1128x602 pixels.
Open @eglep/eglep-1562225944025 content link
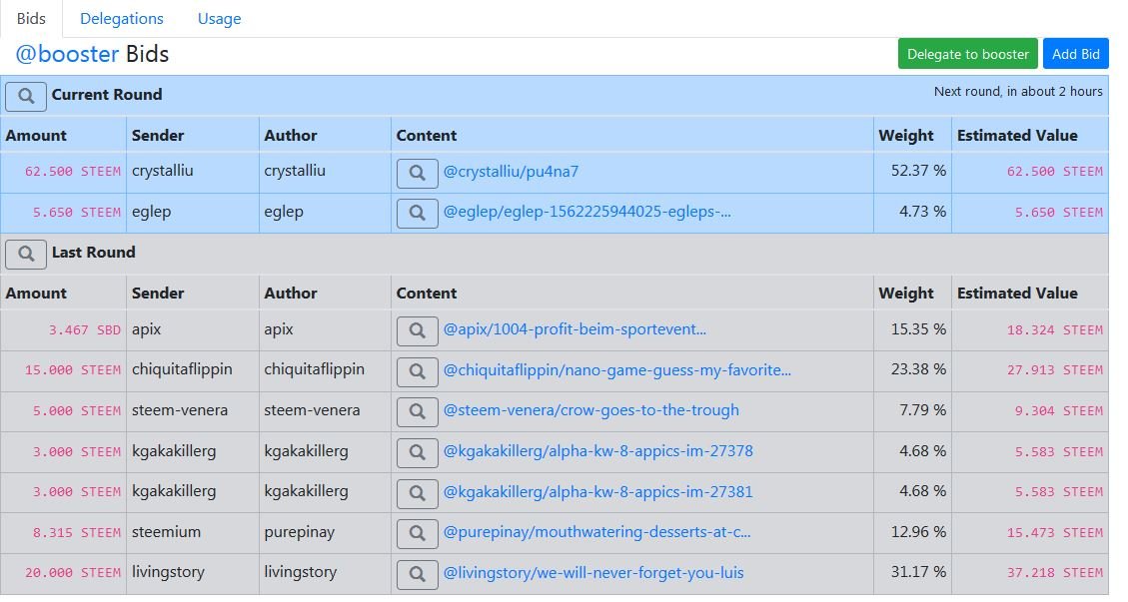(x=587, y=213)
